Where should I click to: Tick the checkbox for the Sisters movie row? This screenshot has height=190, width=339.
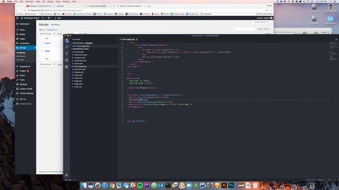41,43
